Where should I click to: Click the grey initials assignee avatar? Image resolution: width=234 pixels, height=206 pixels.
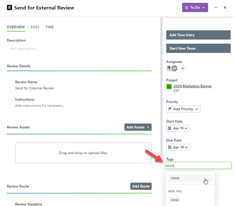click(x=174, y=68)
